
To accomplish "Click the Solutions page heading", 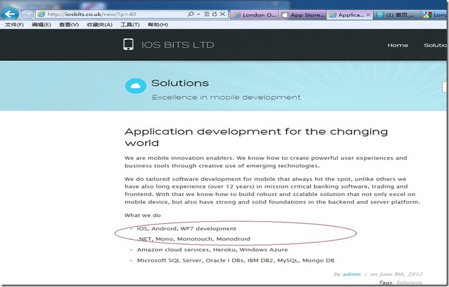I will tap(180, 83).
